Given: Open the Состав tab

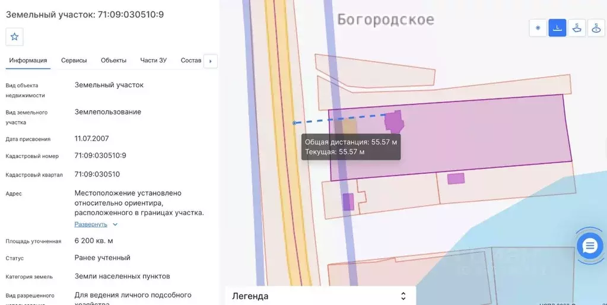Looking at the screenshot, I should tap(191, 61).
